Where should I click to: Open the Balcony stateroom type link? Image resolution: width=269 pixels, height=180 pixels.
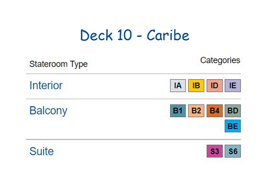[48, 111]
